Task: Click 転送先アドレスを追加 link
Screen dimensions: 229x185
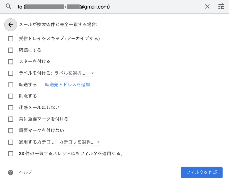Action: click(67, 85)
